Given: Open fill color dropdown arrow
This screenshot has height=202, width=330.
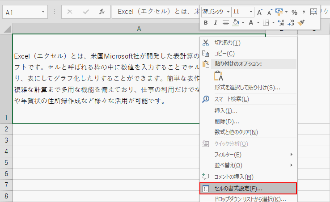Looking at the screenshot, I should click(243, 22).
